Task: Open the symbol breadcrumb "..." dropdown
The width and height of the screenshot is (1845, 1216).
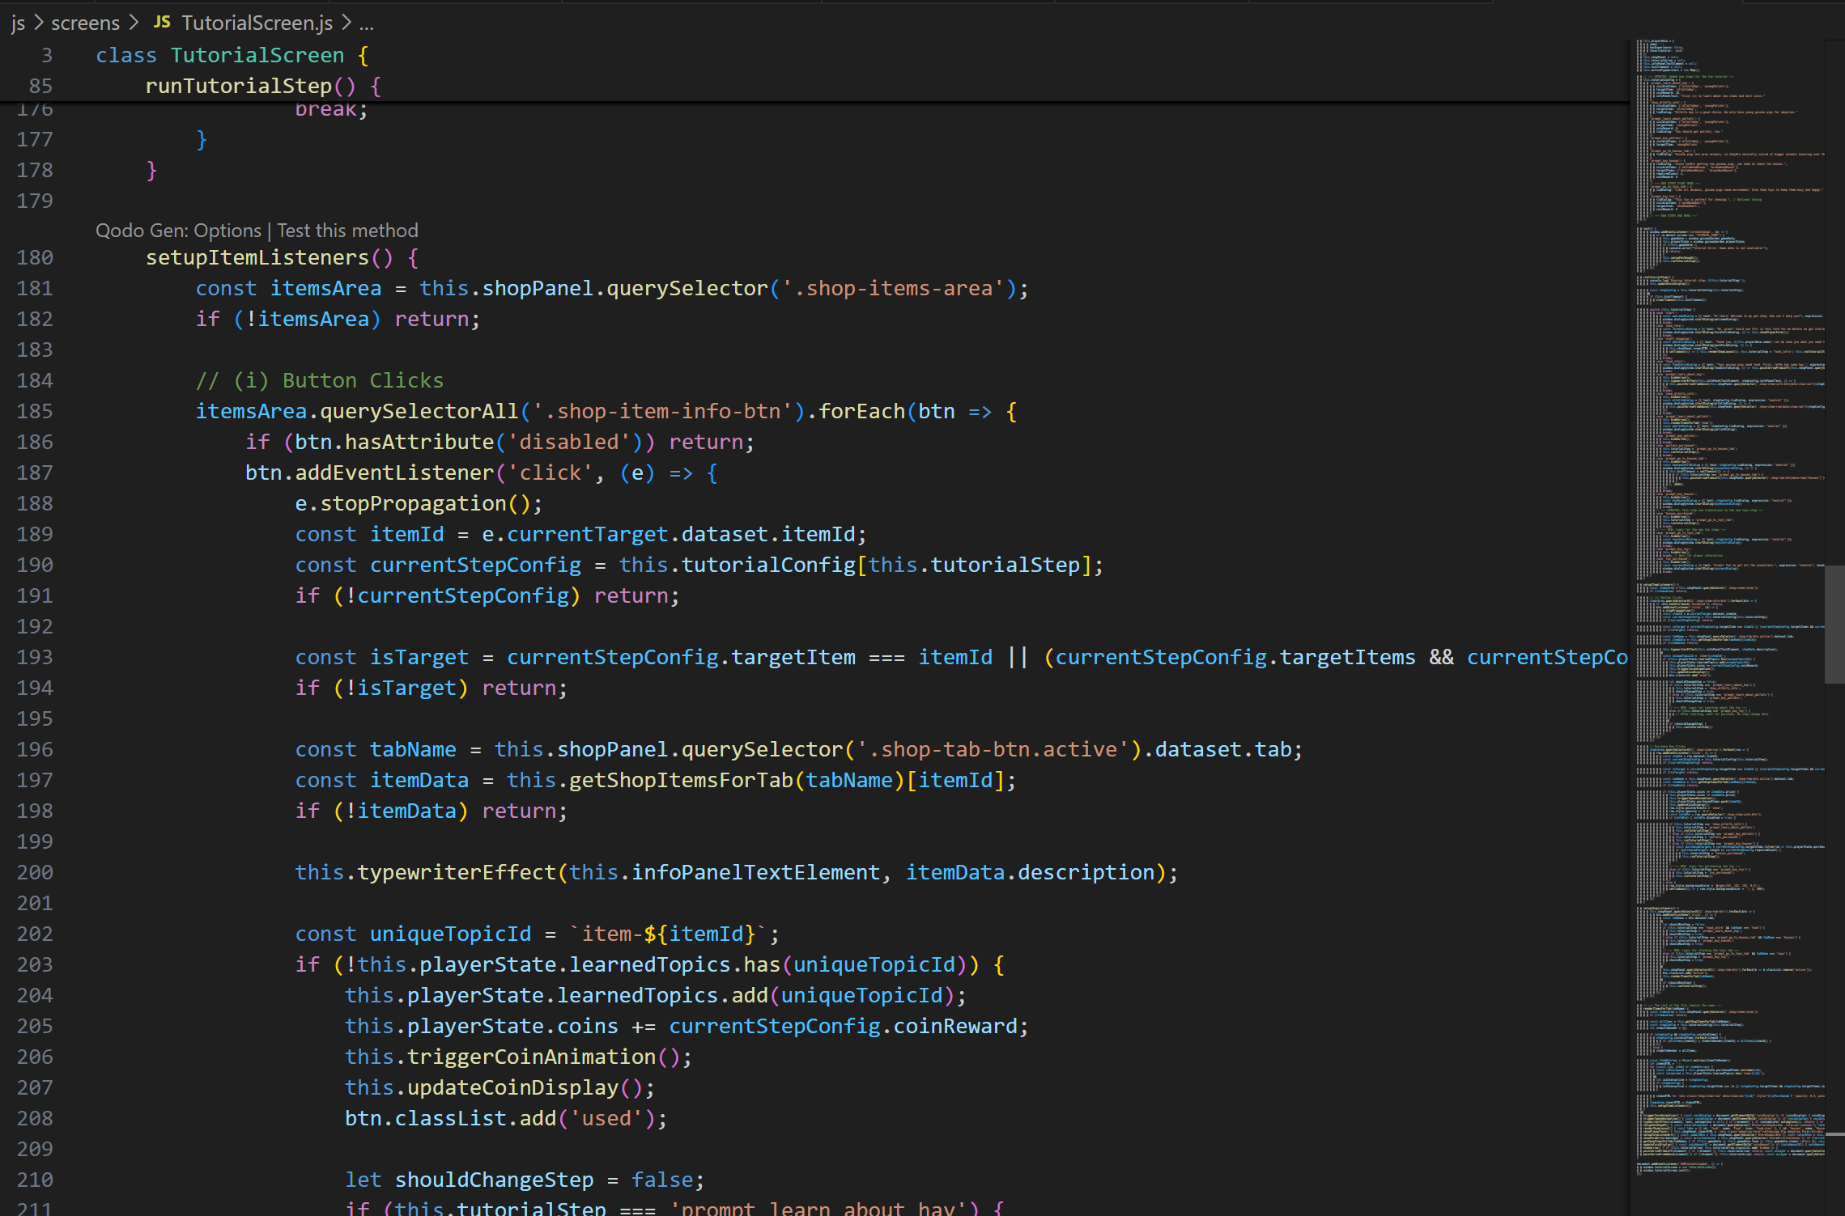Action: click(x=366, y=23)
